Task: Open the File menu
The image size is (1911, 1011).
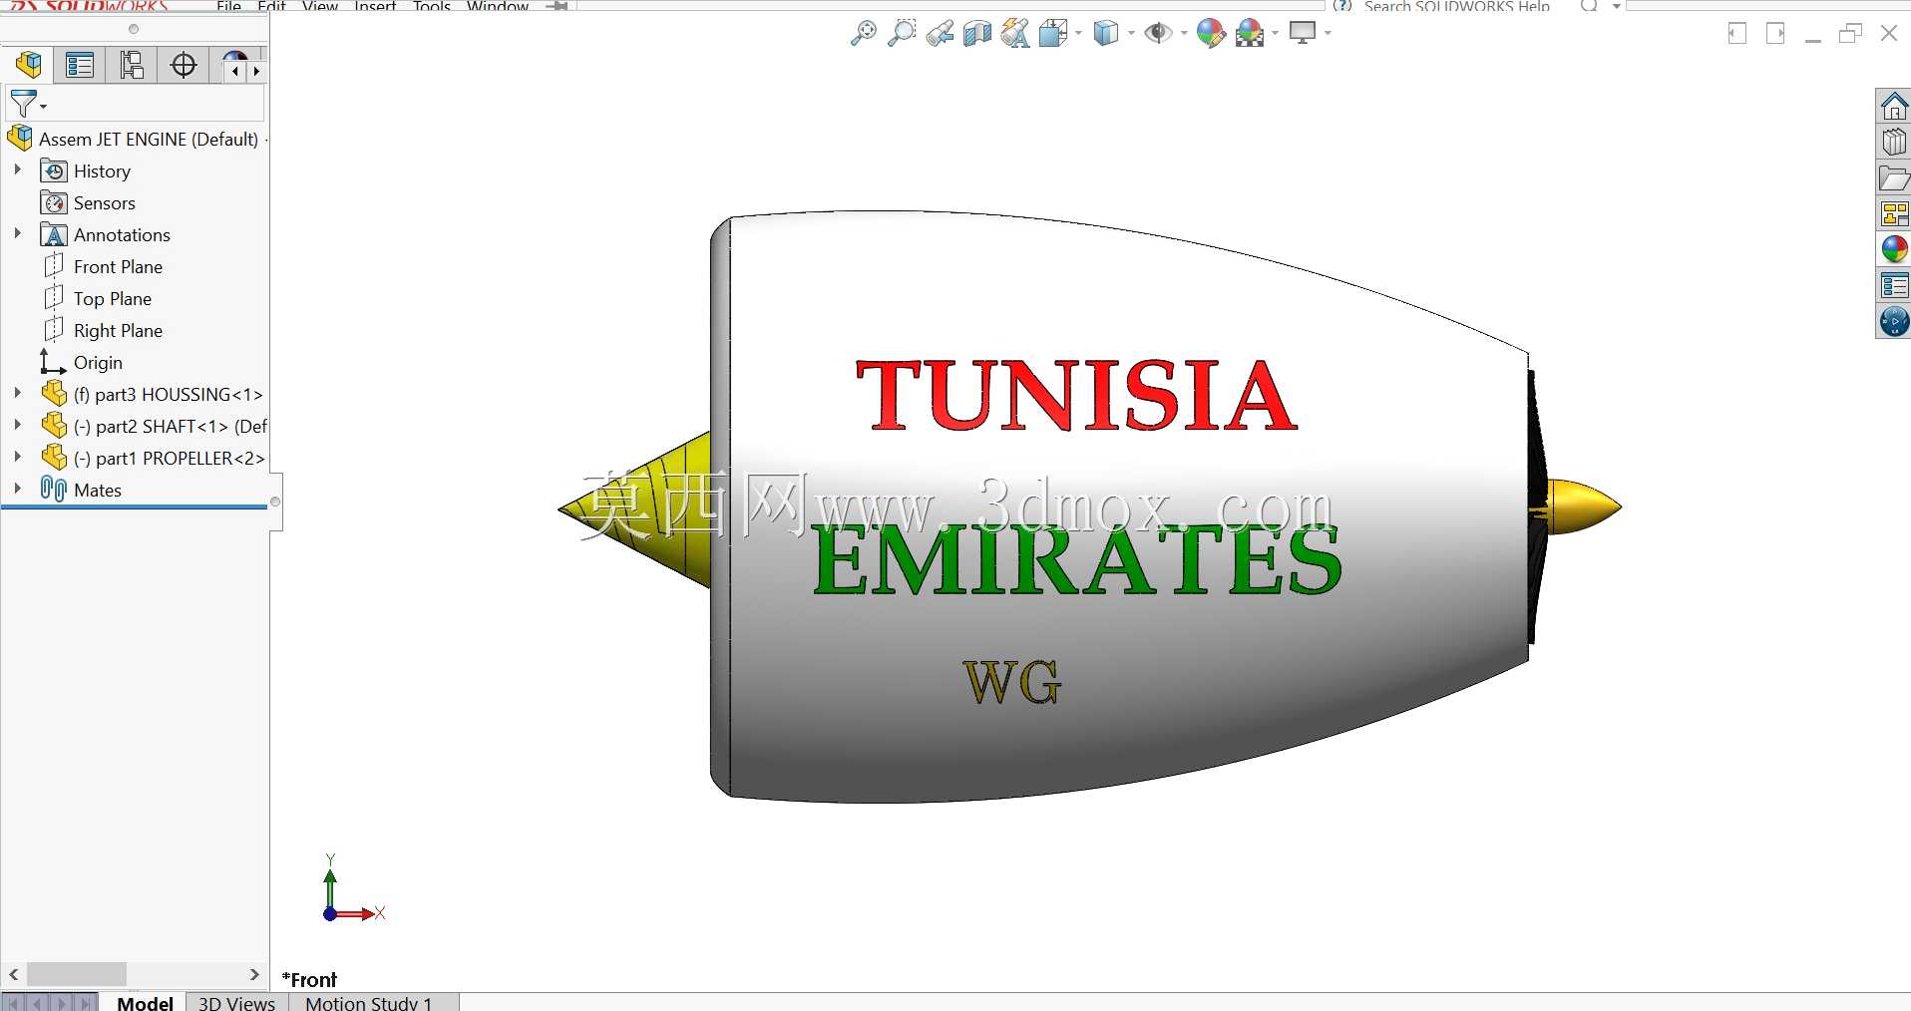Action: 228,6
